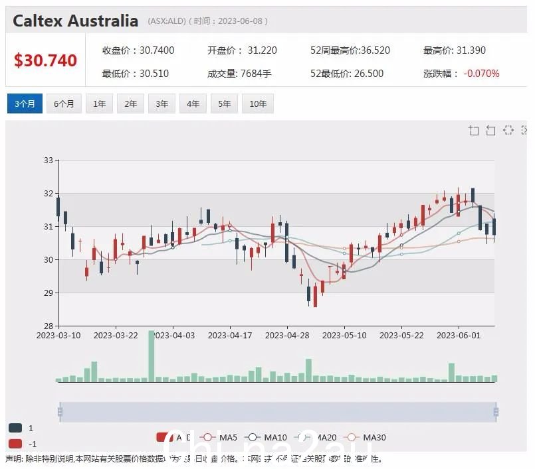
Task: Click the red swatch labeled -1
Action: coord(15,444)
